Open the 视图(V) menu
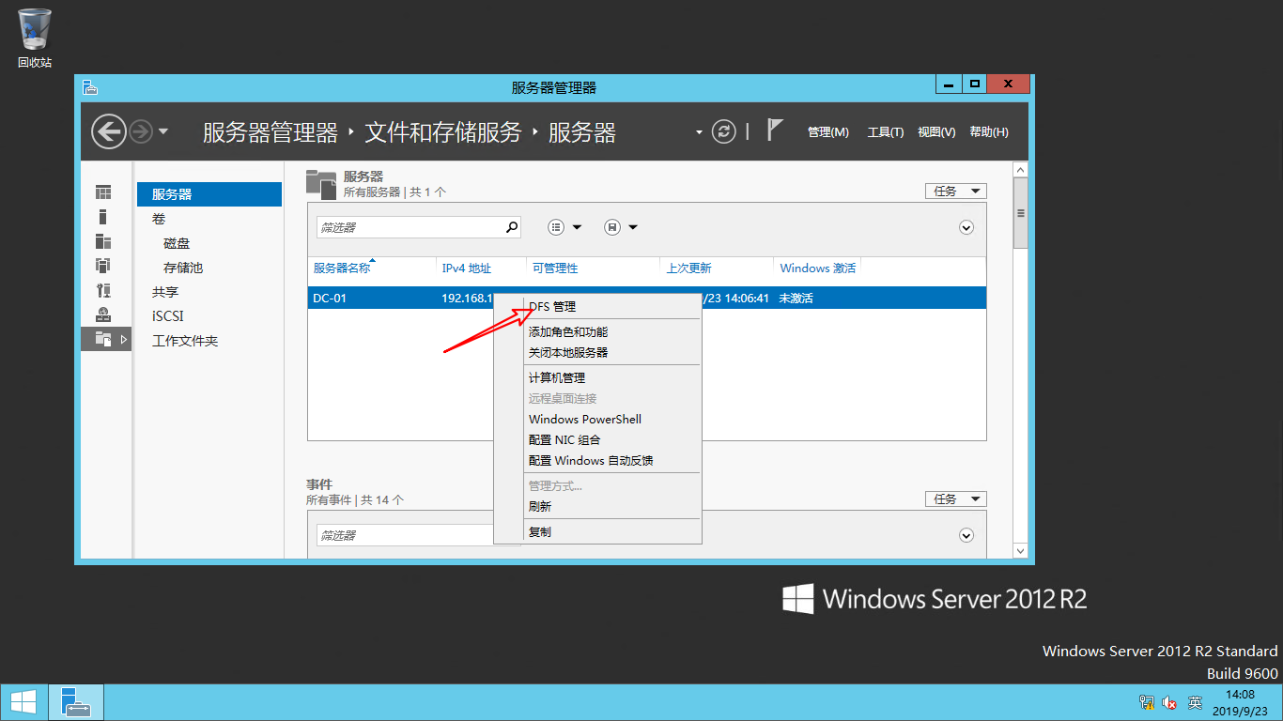The width and height of the screenshot is (1283, 721). pyautogui.click(x=935, y=132)
